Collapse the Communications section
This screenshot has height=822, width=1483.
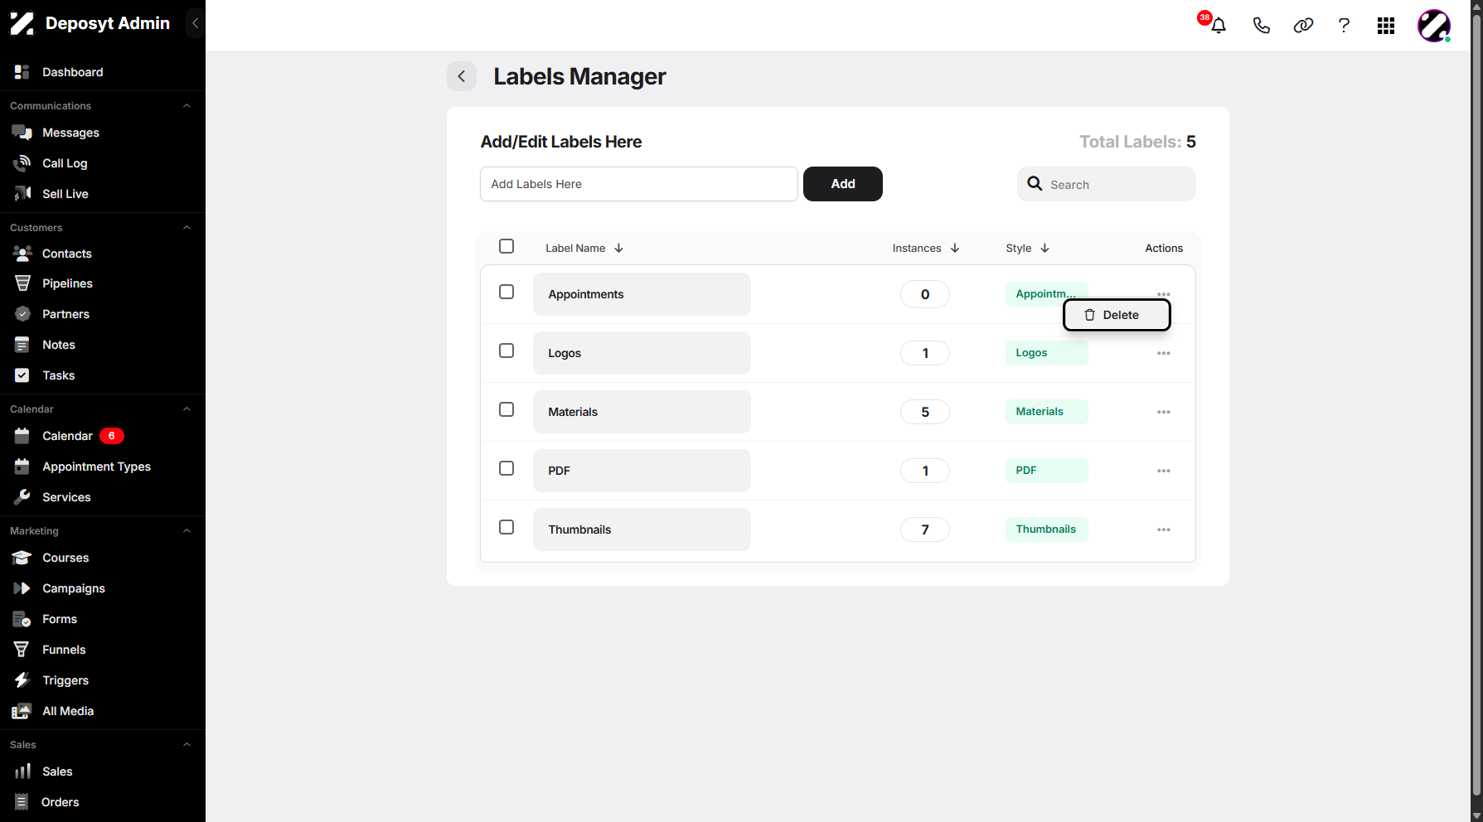click(187, 106)
